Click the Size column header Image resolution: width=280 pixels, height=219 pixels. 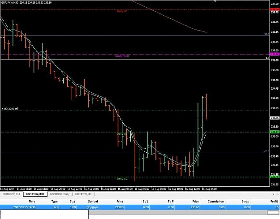coord(72,202)
